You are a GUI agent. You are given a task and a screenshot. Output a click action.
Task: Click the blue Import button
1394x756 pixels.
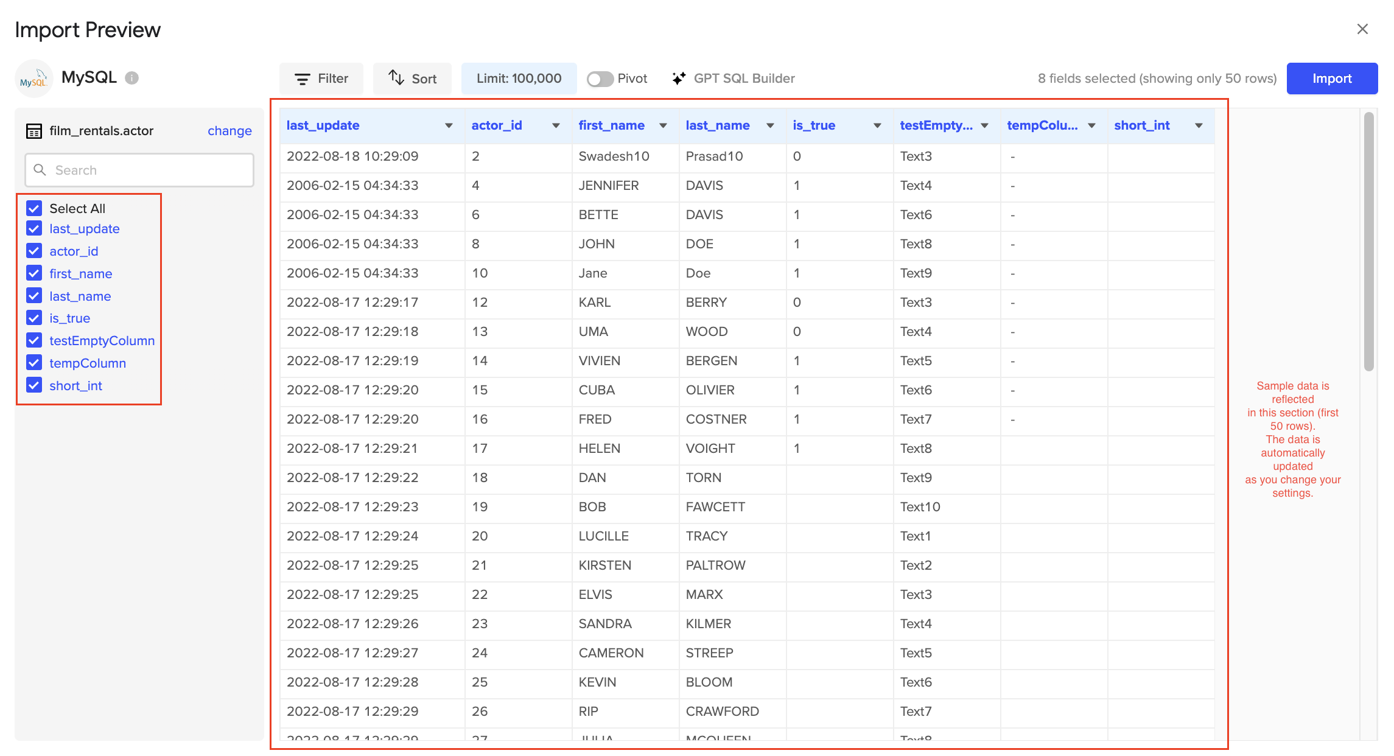click(x=1332, y=79)
